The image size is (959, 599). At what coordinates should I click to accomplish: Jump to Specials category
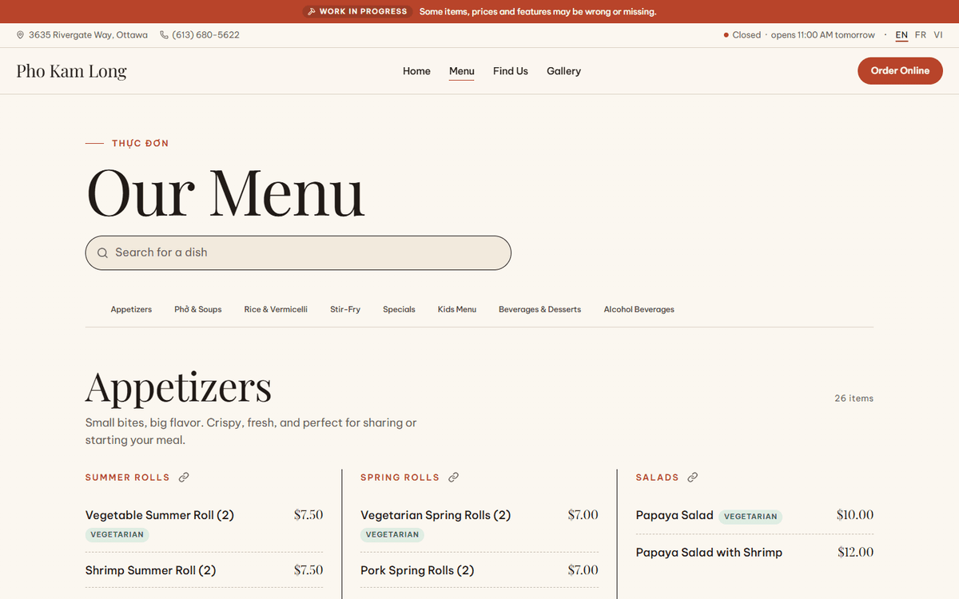tap(399, 309)
